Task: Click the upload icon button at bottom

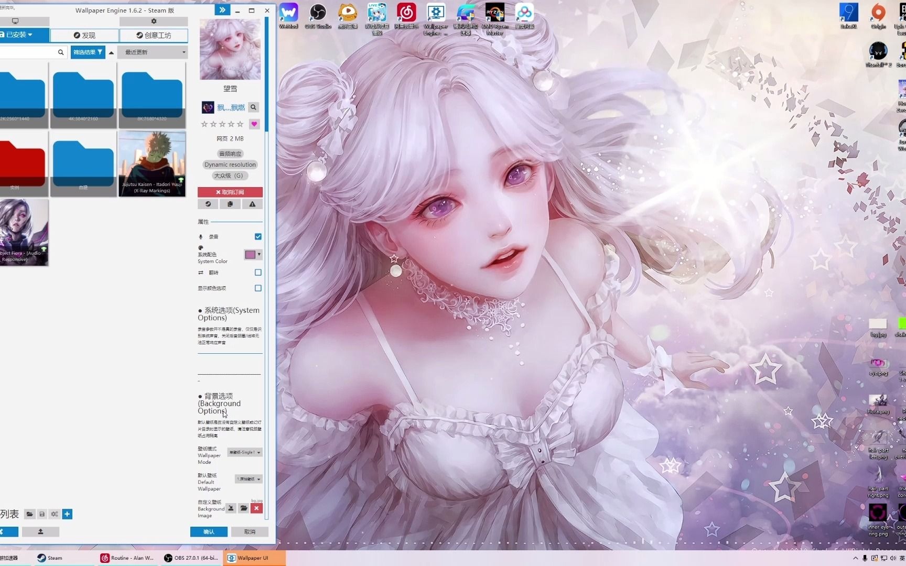Action: click(40, 532)
